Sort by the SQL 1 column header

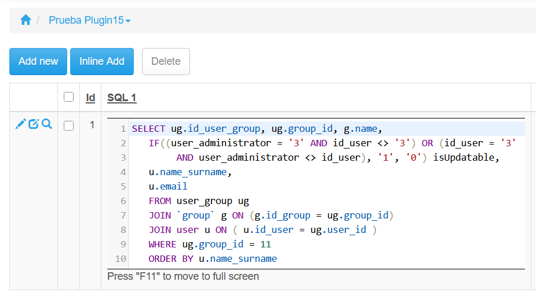click(x=122, y=98)
